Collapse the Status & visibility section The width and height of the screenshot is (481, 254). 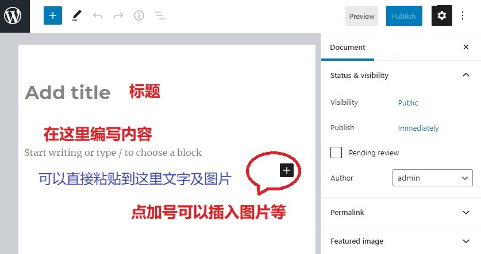click(465, 75)
